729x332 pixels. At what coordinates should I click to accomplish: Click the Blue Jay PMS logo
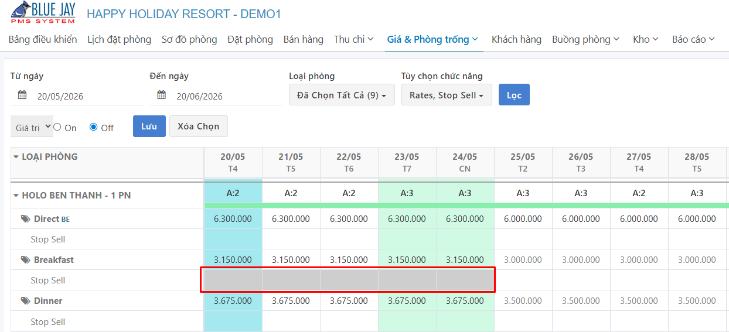[x=43, y=12]
